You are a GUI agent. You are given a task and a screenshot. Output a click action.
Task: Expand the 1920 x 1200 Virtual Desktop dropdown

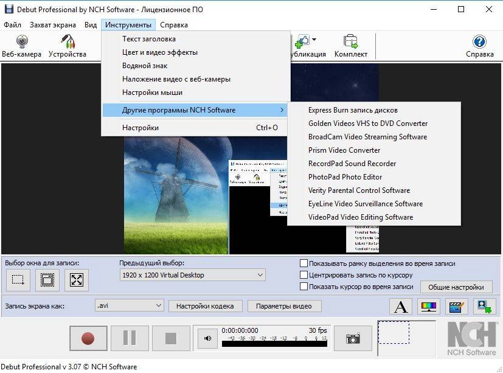pos(192,275)
